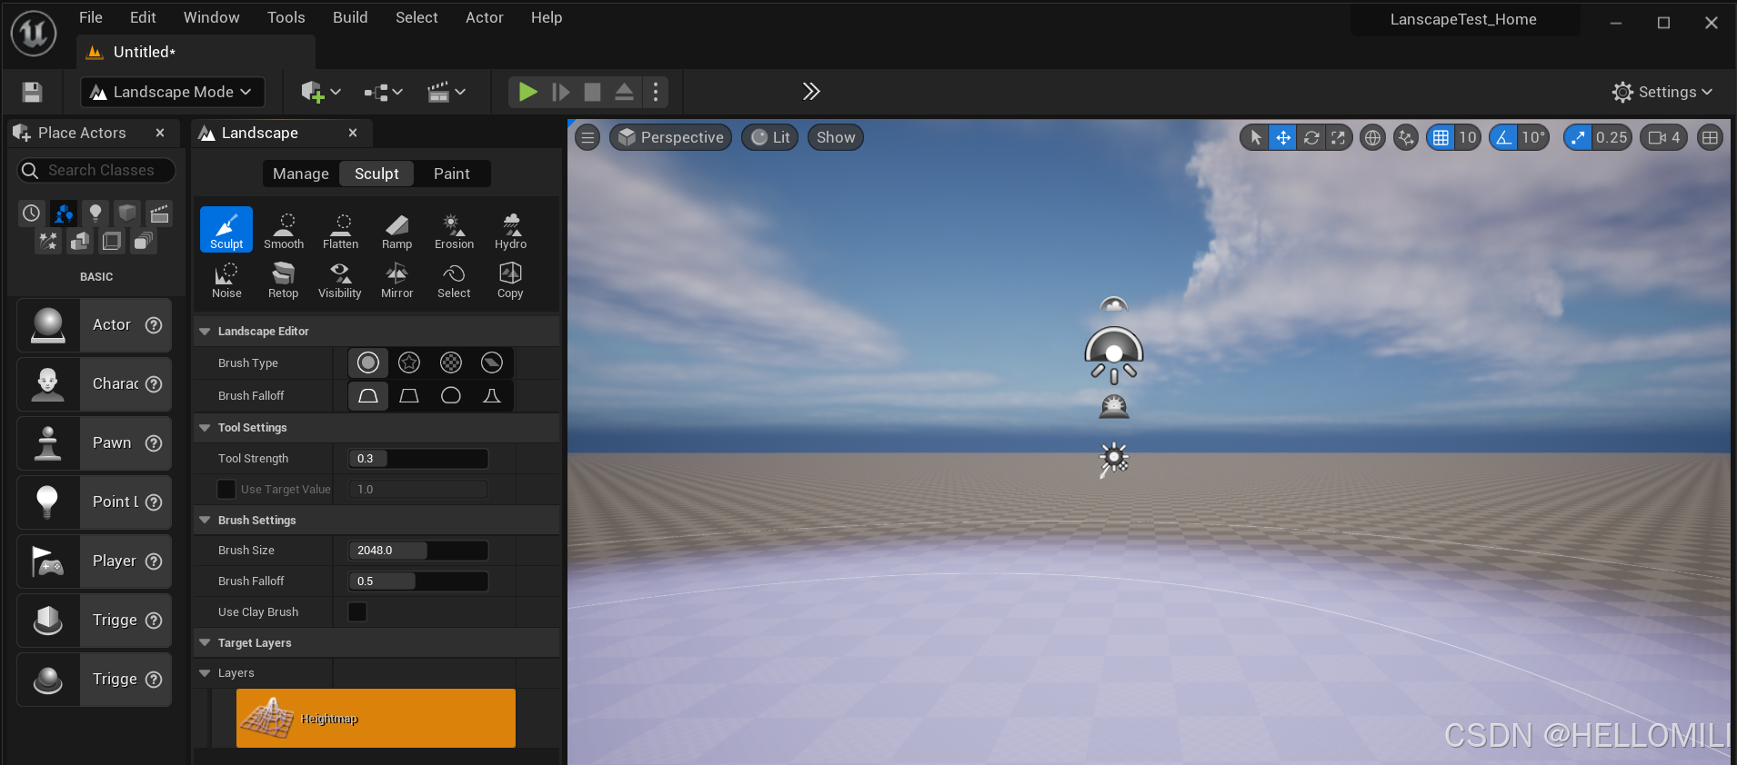Collapse the Brush Settings section
The height and width of the screenshot is (765, 1737).
[x=205, y=521]
